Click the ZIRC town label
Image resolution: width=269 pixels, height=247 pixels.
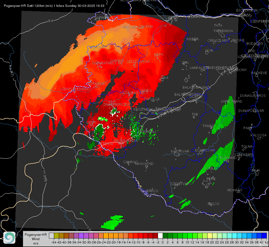[185, 63]
